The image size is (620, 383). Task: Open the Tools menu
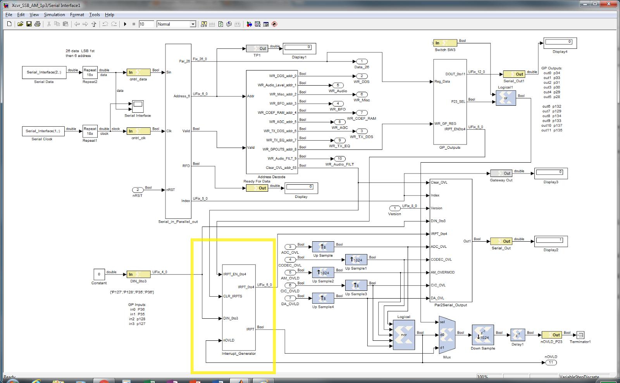(95, 15)
